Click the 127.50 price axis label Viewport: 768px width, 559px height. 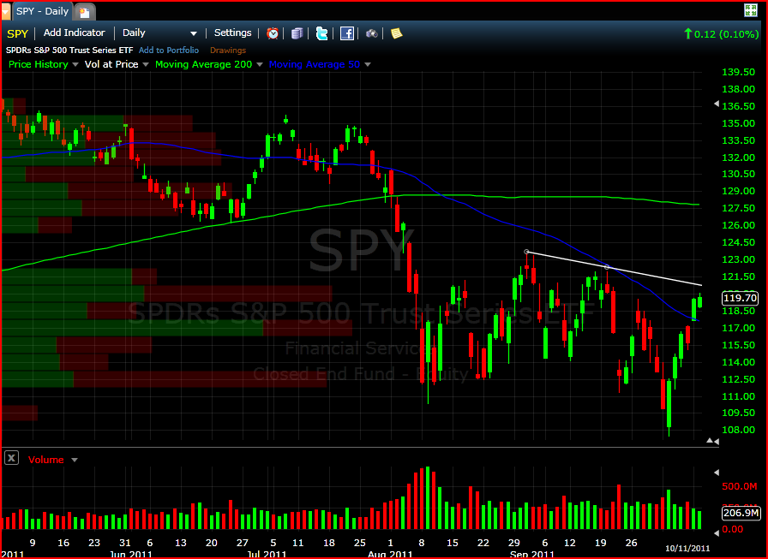[x=738, y=208]
